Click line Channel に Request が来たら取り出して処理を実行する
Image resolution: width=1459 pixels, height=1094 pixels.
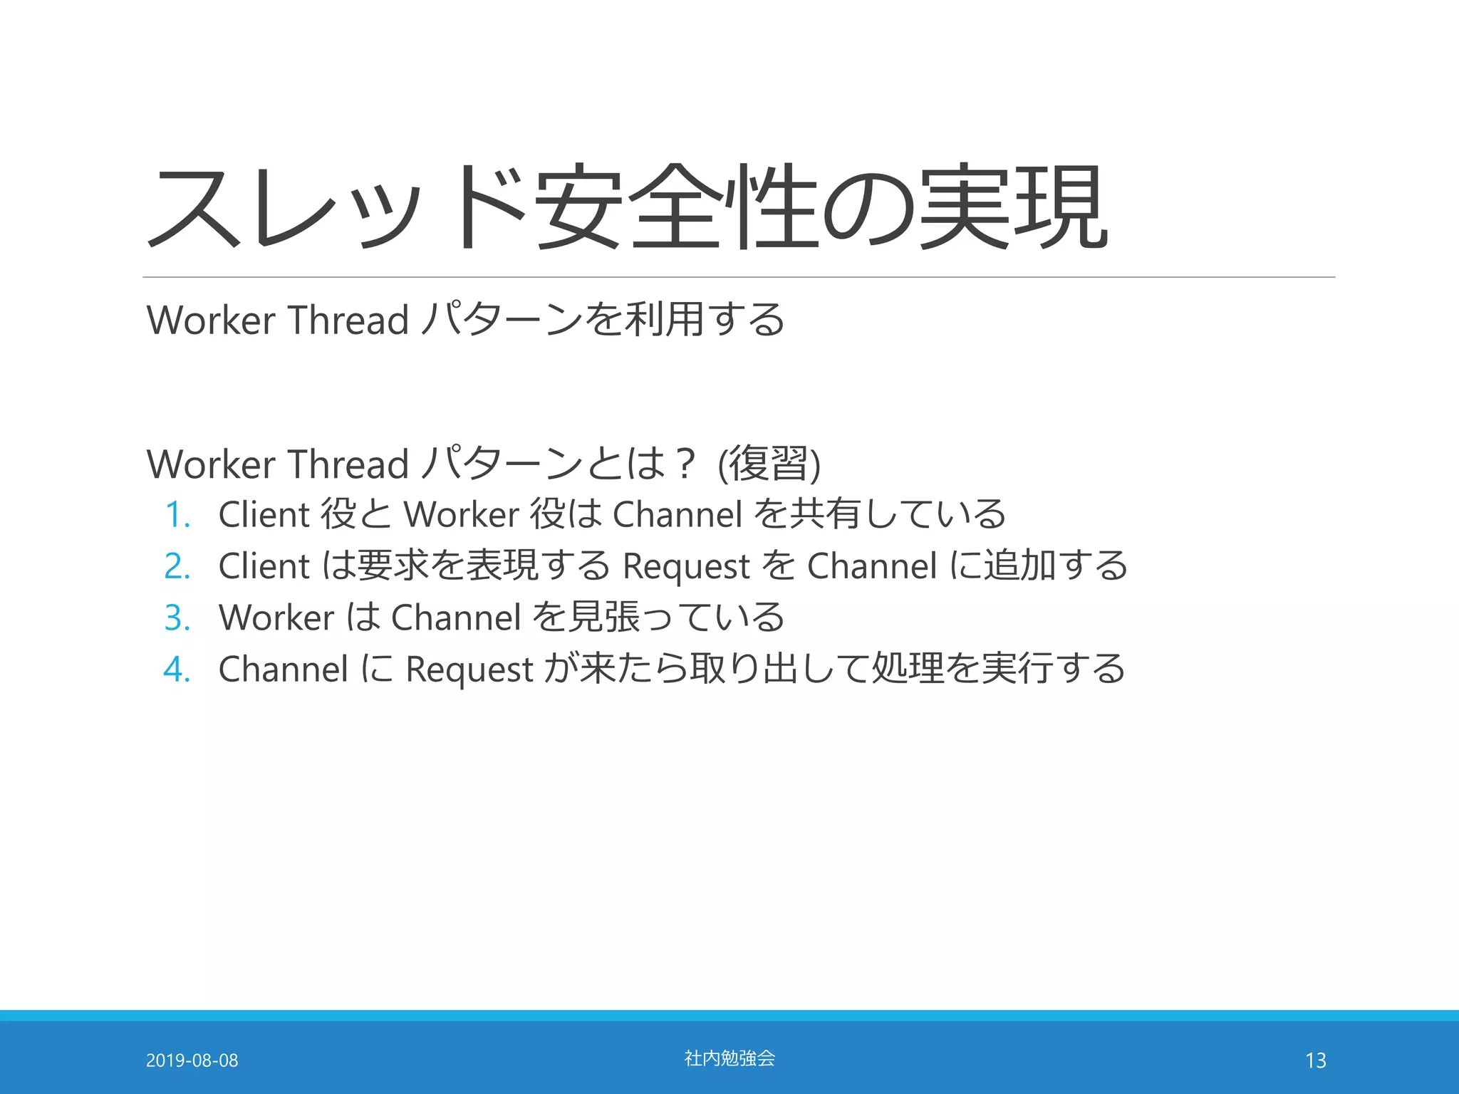coord(672,669)
